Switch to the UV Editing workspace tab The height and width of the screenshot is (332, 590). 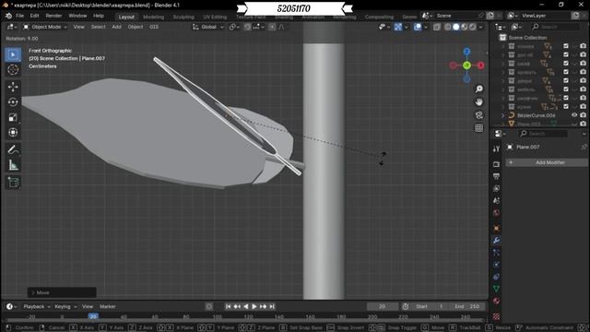[215, 17]
